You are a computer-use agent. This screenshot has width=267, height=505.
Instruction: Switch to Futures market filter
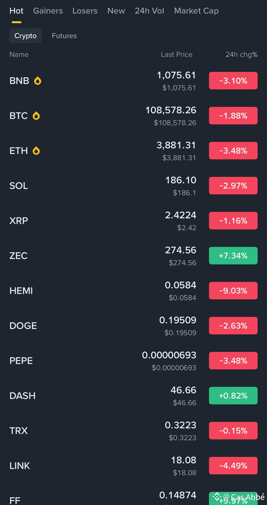pyautogui.click(x=64, y=36)
